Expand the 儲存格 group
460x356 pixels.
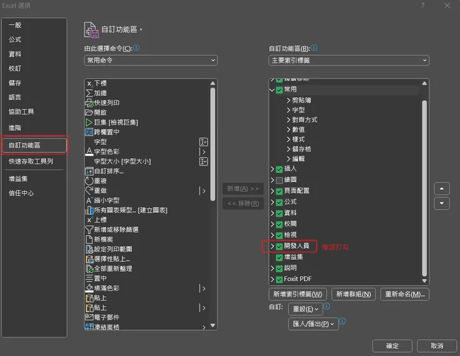288,149
